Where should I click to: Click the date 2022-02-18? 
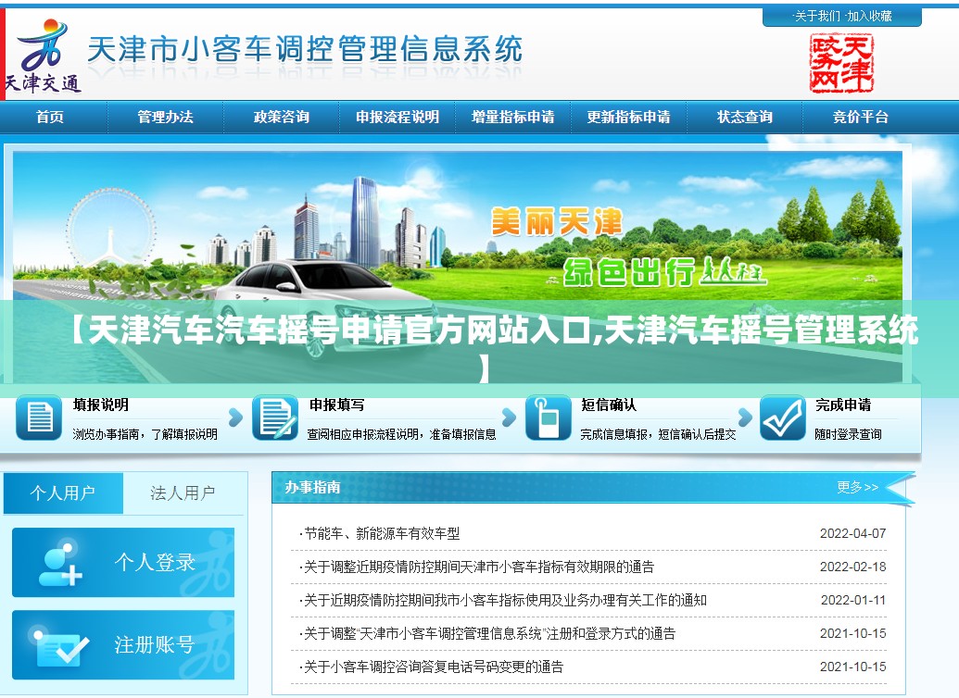853,567
